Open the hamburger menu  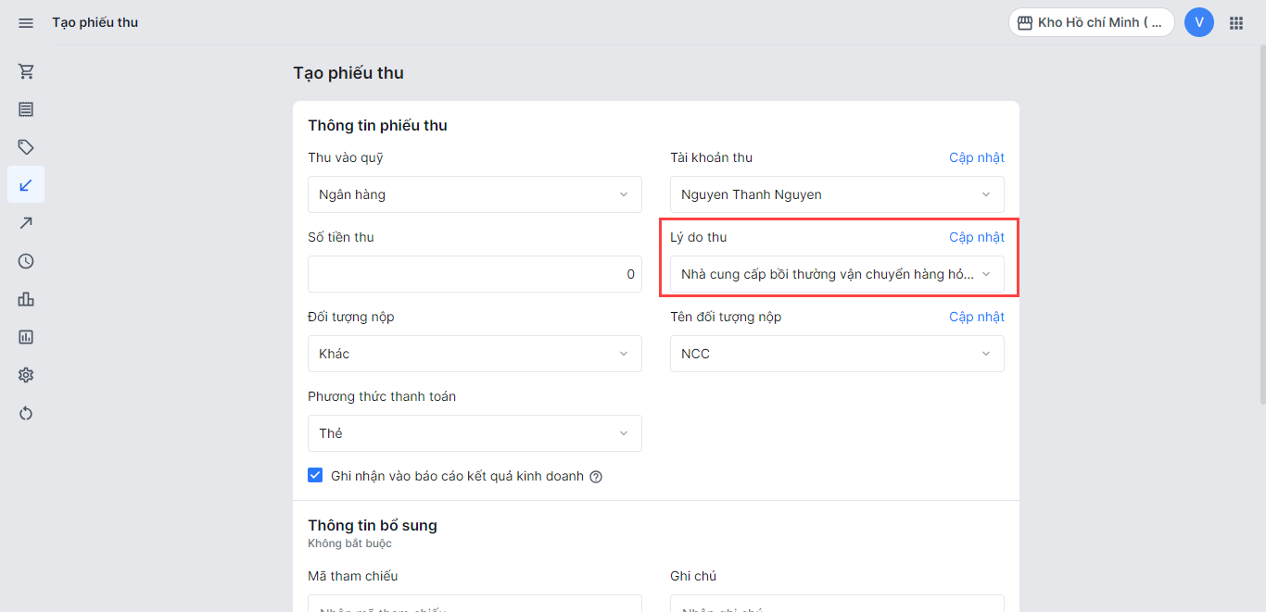tap(26, 22)
